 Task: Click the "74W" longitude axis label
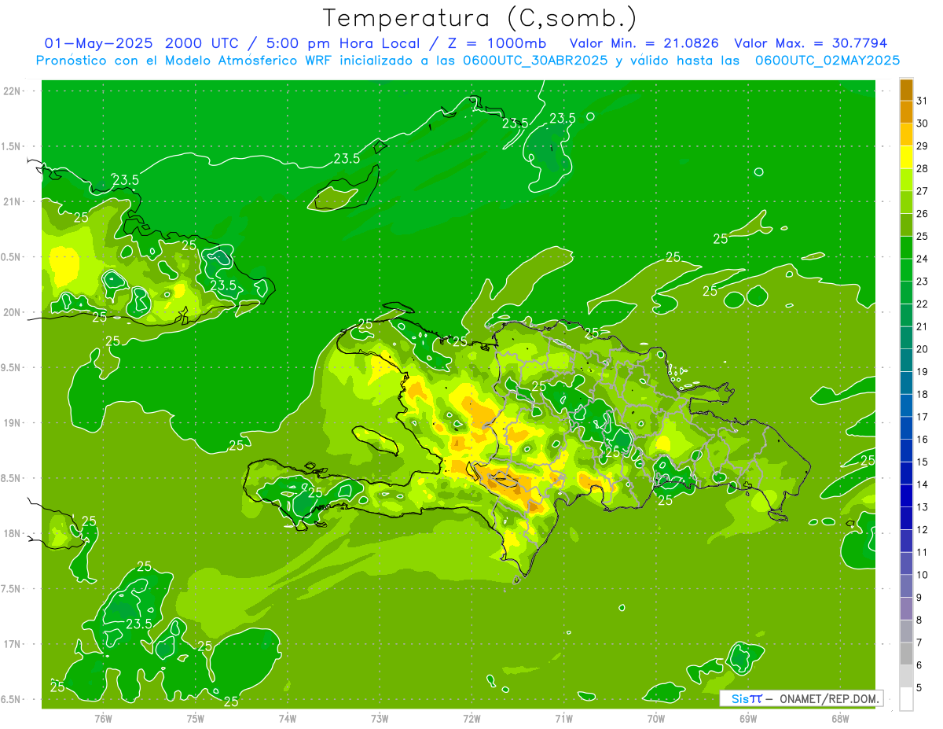pyautogui.click(x=288, y=720)
